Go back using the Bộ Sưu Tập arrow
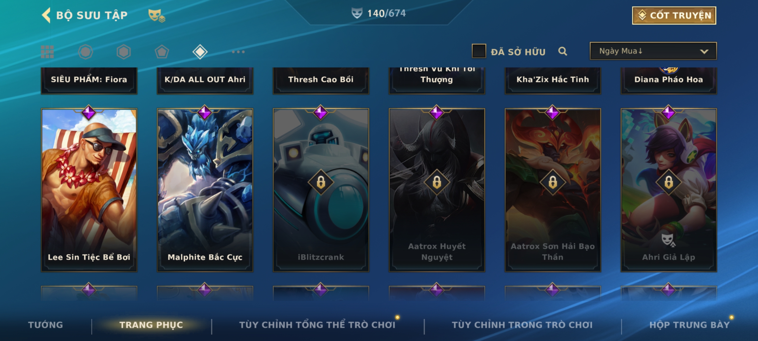758x341 pixels. point(46,15)
